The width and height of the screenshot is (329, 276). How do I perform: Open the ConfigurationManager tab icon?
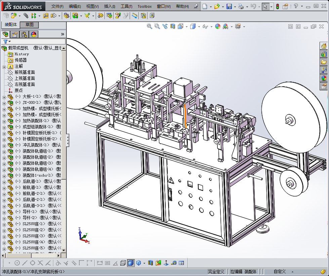(24, 34)
